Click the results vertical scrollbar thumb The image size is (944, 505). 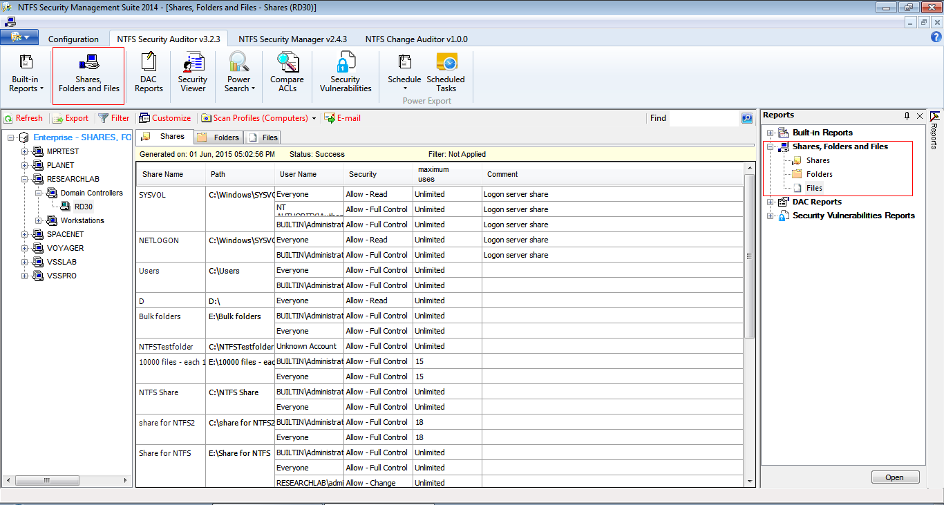(x=750, y=256)
